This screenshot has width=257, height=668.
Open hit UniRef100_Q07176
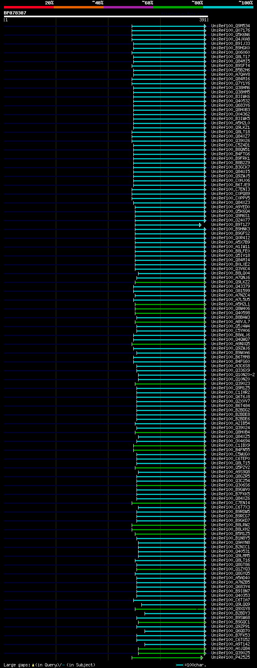(230, 31)
